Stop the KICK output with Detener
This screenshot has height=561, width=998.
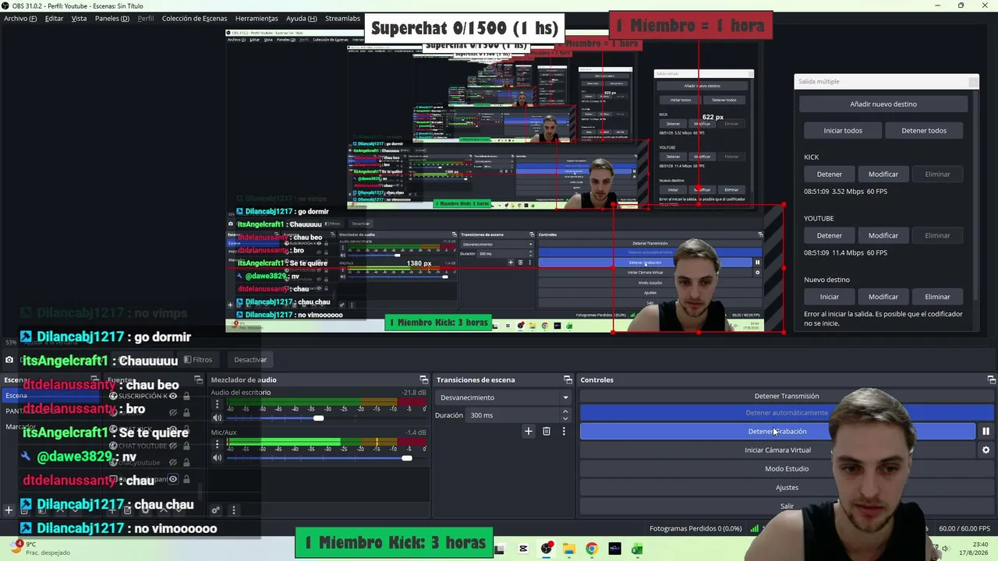click(829, 174)
